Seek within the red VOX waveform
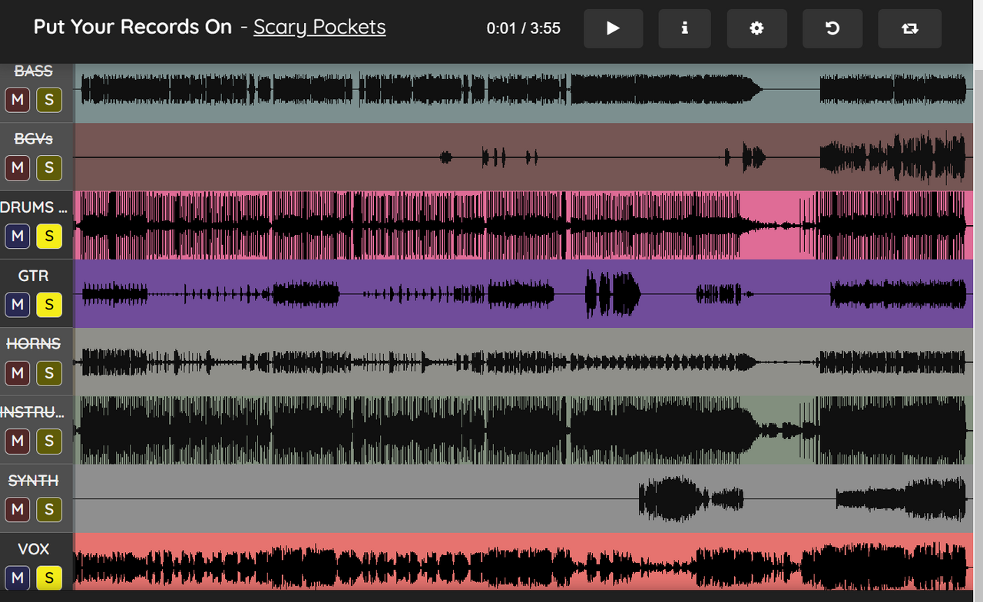The width and height of the screenshot is (983, 602). (x=523, y=561)
